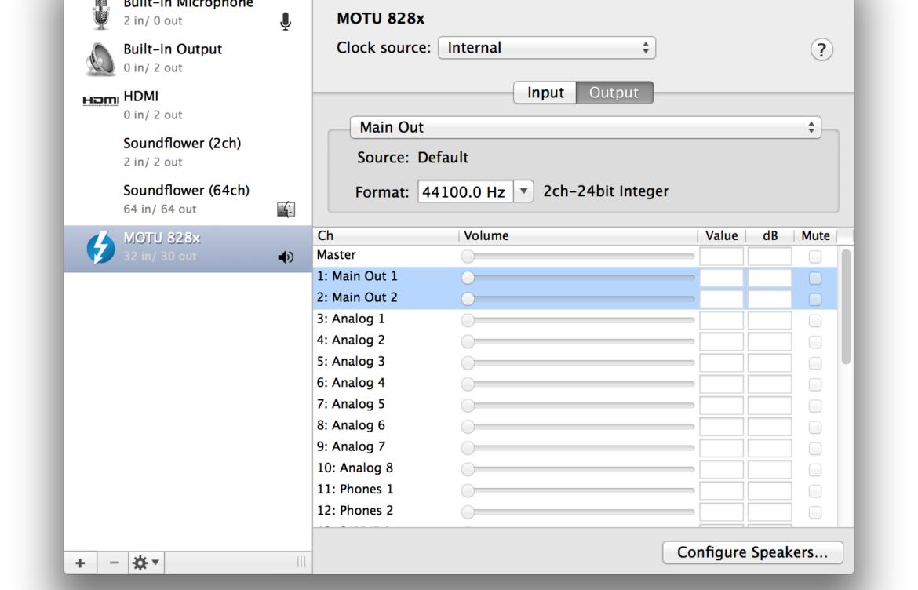This screenshot has width=918, height=590.
Task: Click the Master volume slider
Action: click(x=577, y=257)
